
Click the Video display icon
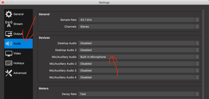coord(9,53)
